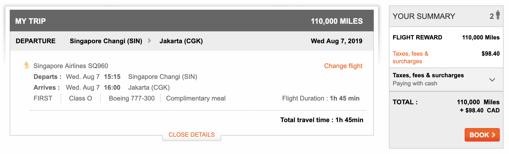The width and height of the screenshot is (509, 154).
Task: Click the Paying with cash text
Action: (415, 83)
